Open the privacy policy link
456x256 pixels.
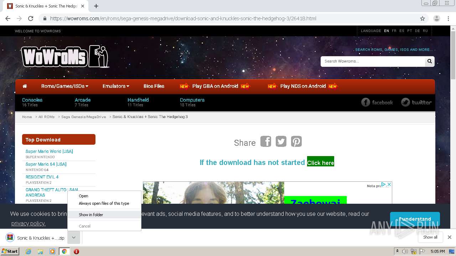(28, 223)
